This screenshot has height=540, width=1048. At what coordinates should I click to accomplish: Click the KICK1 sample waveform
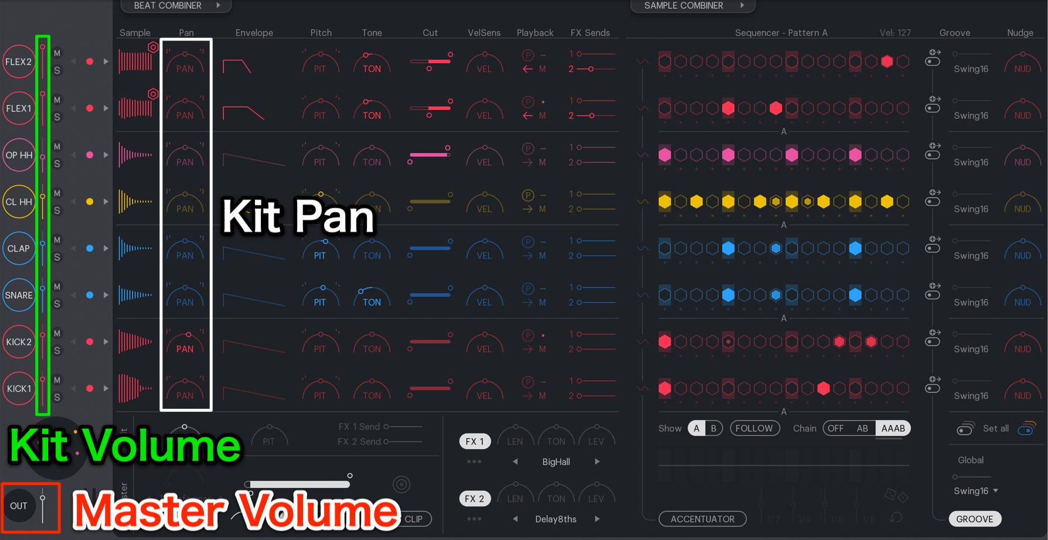point(135,388)
